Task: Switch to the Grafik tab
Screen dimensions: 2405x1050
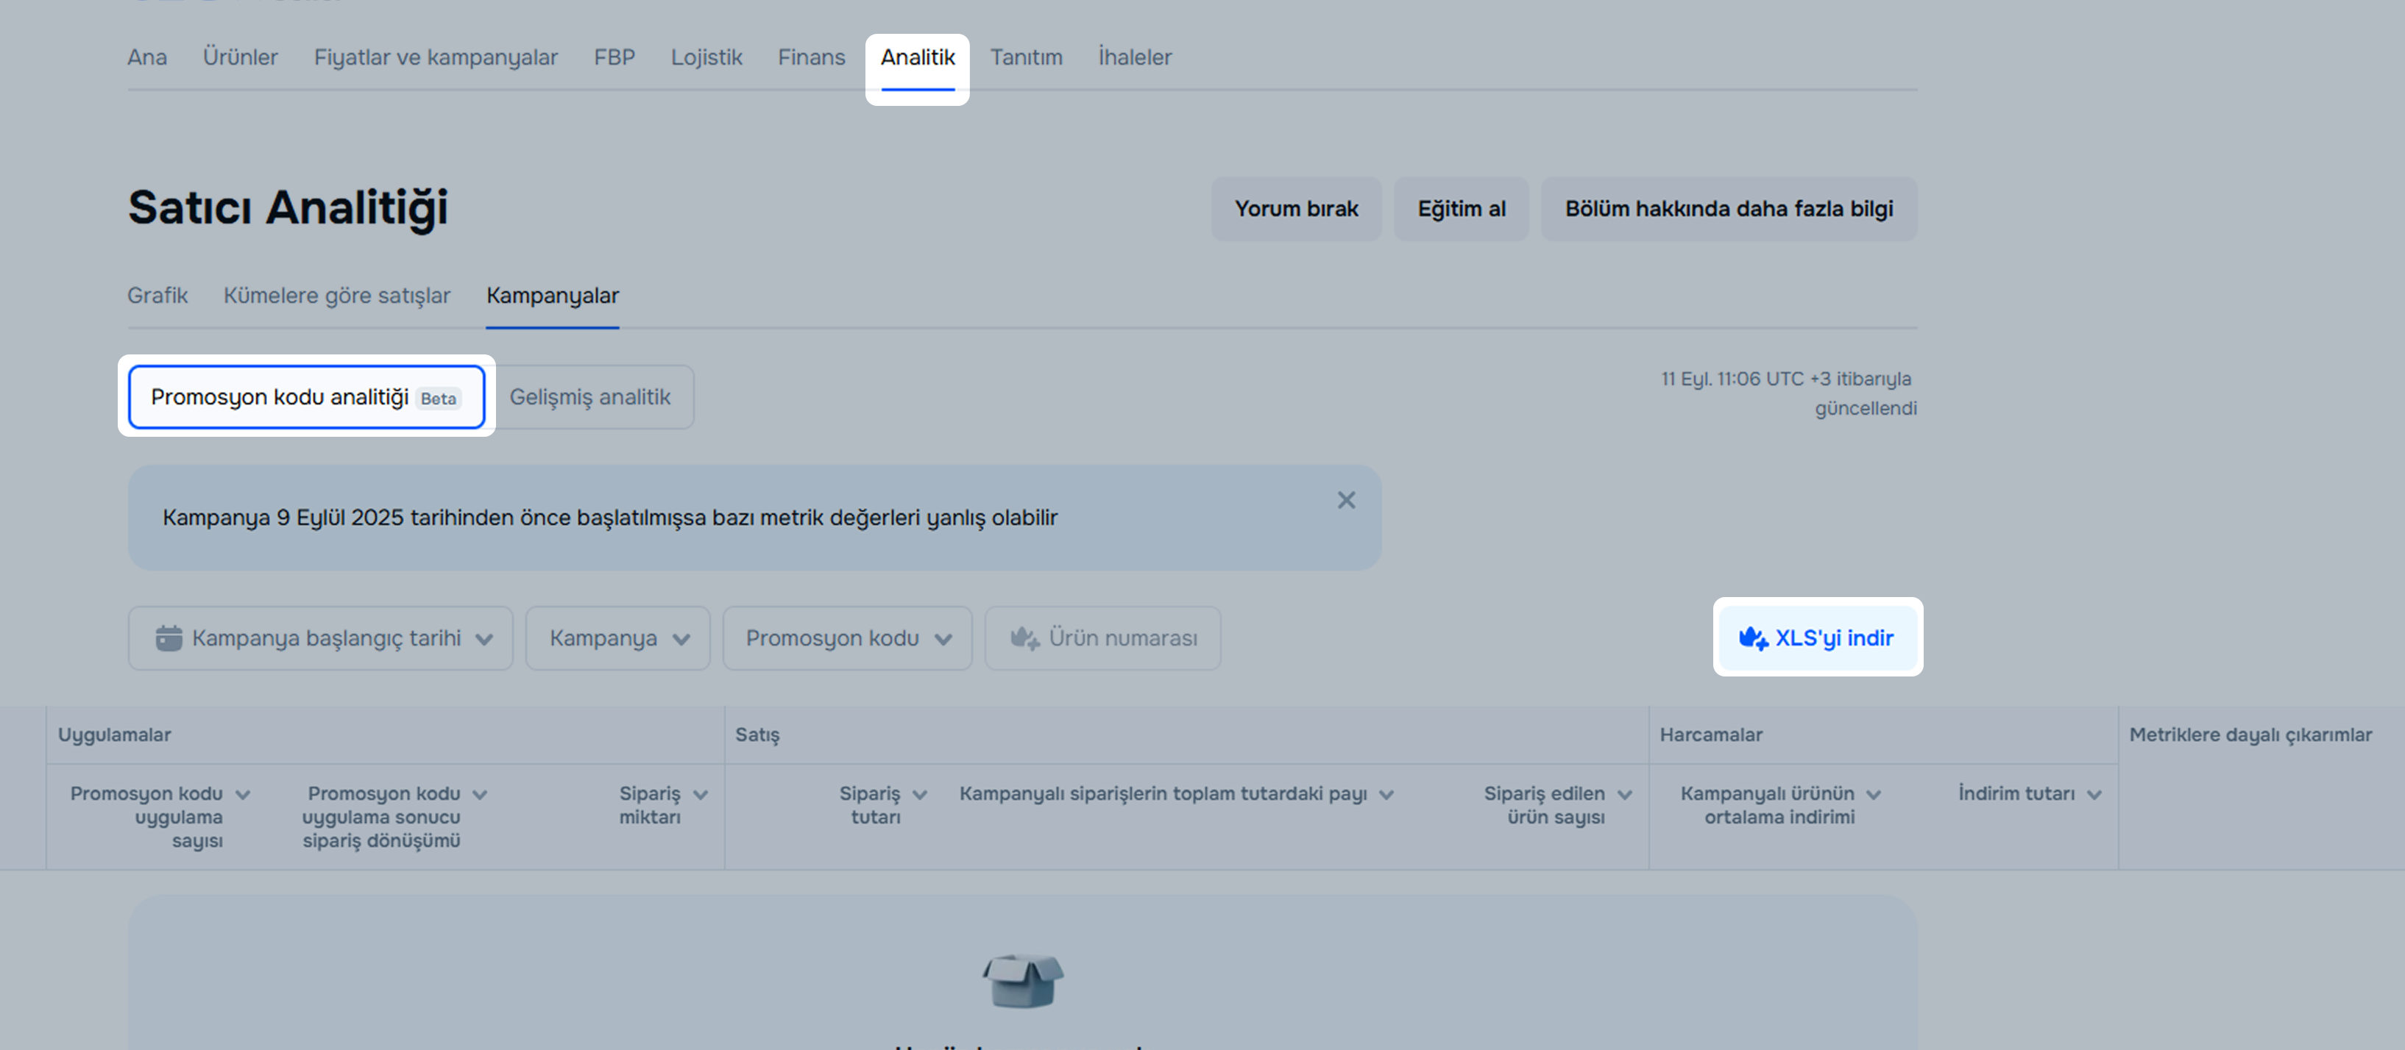Action: coord(157,296)
